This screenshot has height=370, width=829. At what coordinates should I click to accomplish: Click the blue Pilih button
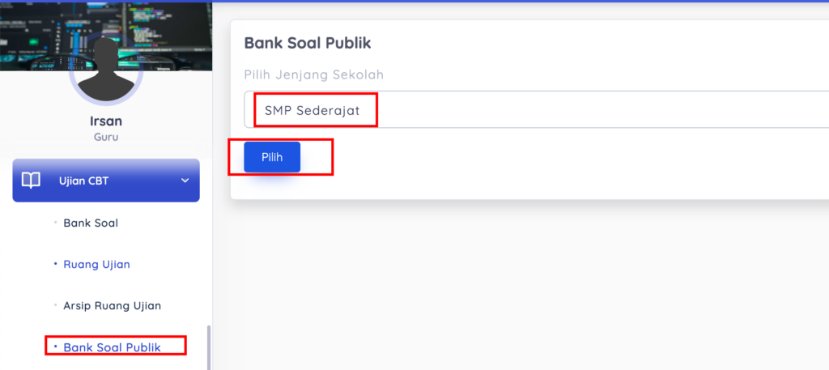tap(272, 157)
